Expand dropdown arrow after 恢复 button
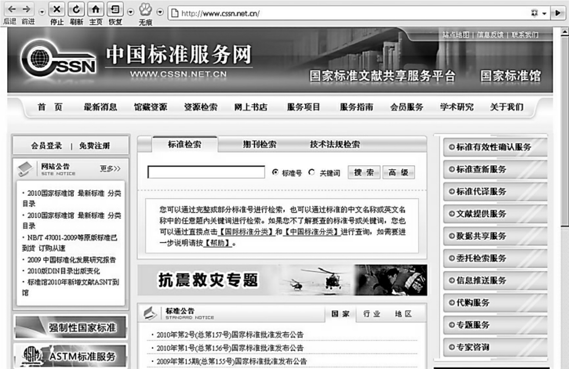This screenshot has width=569, height=369. click(131, 12)
